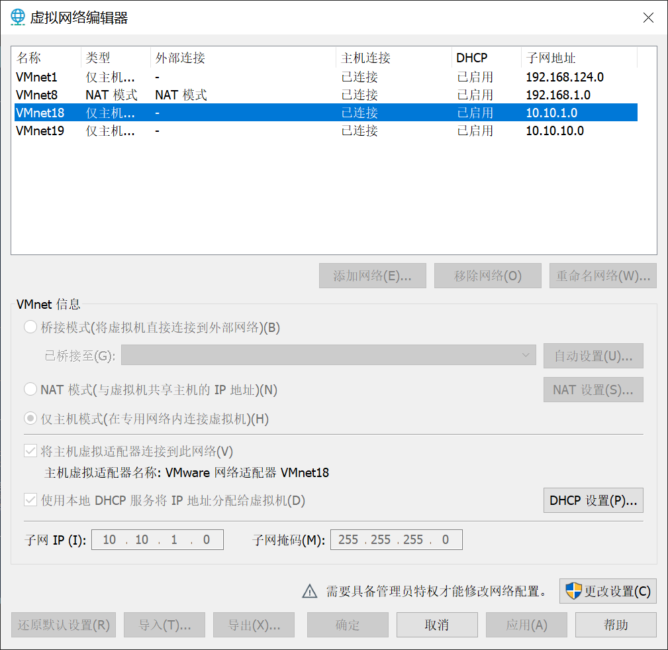This screenshot has height=650, width=668.
Task: Click the warning triangle icon
Action: pyautogui.click(x=309, y=591)
